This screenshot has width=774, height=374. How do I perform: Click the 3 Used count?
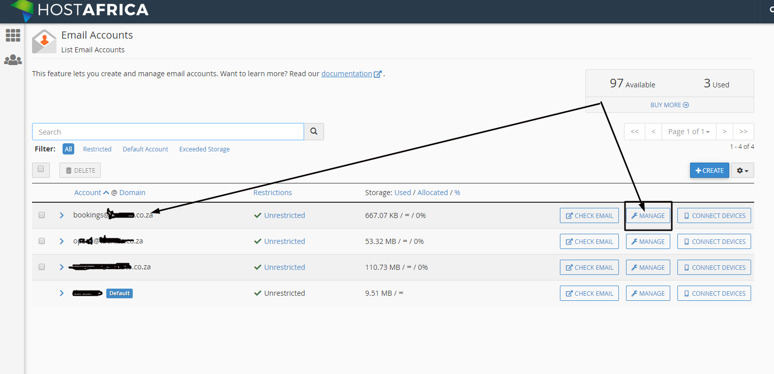click(x=717, y=84)
